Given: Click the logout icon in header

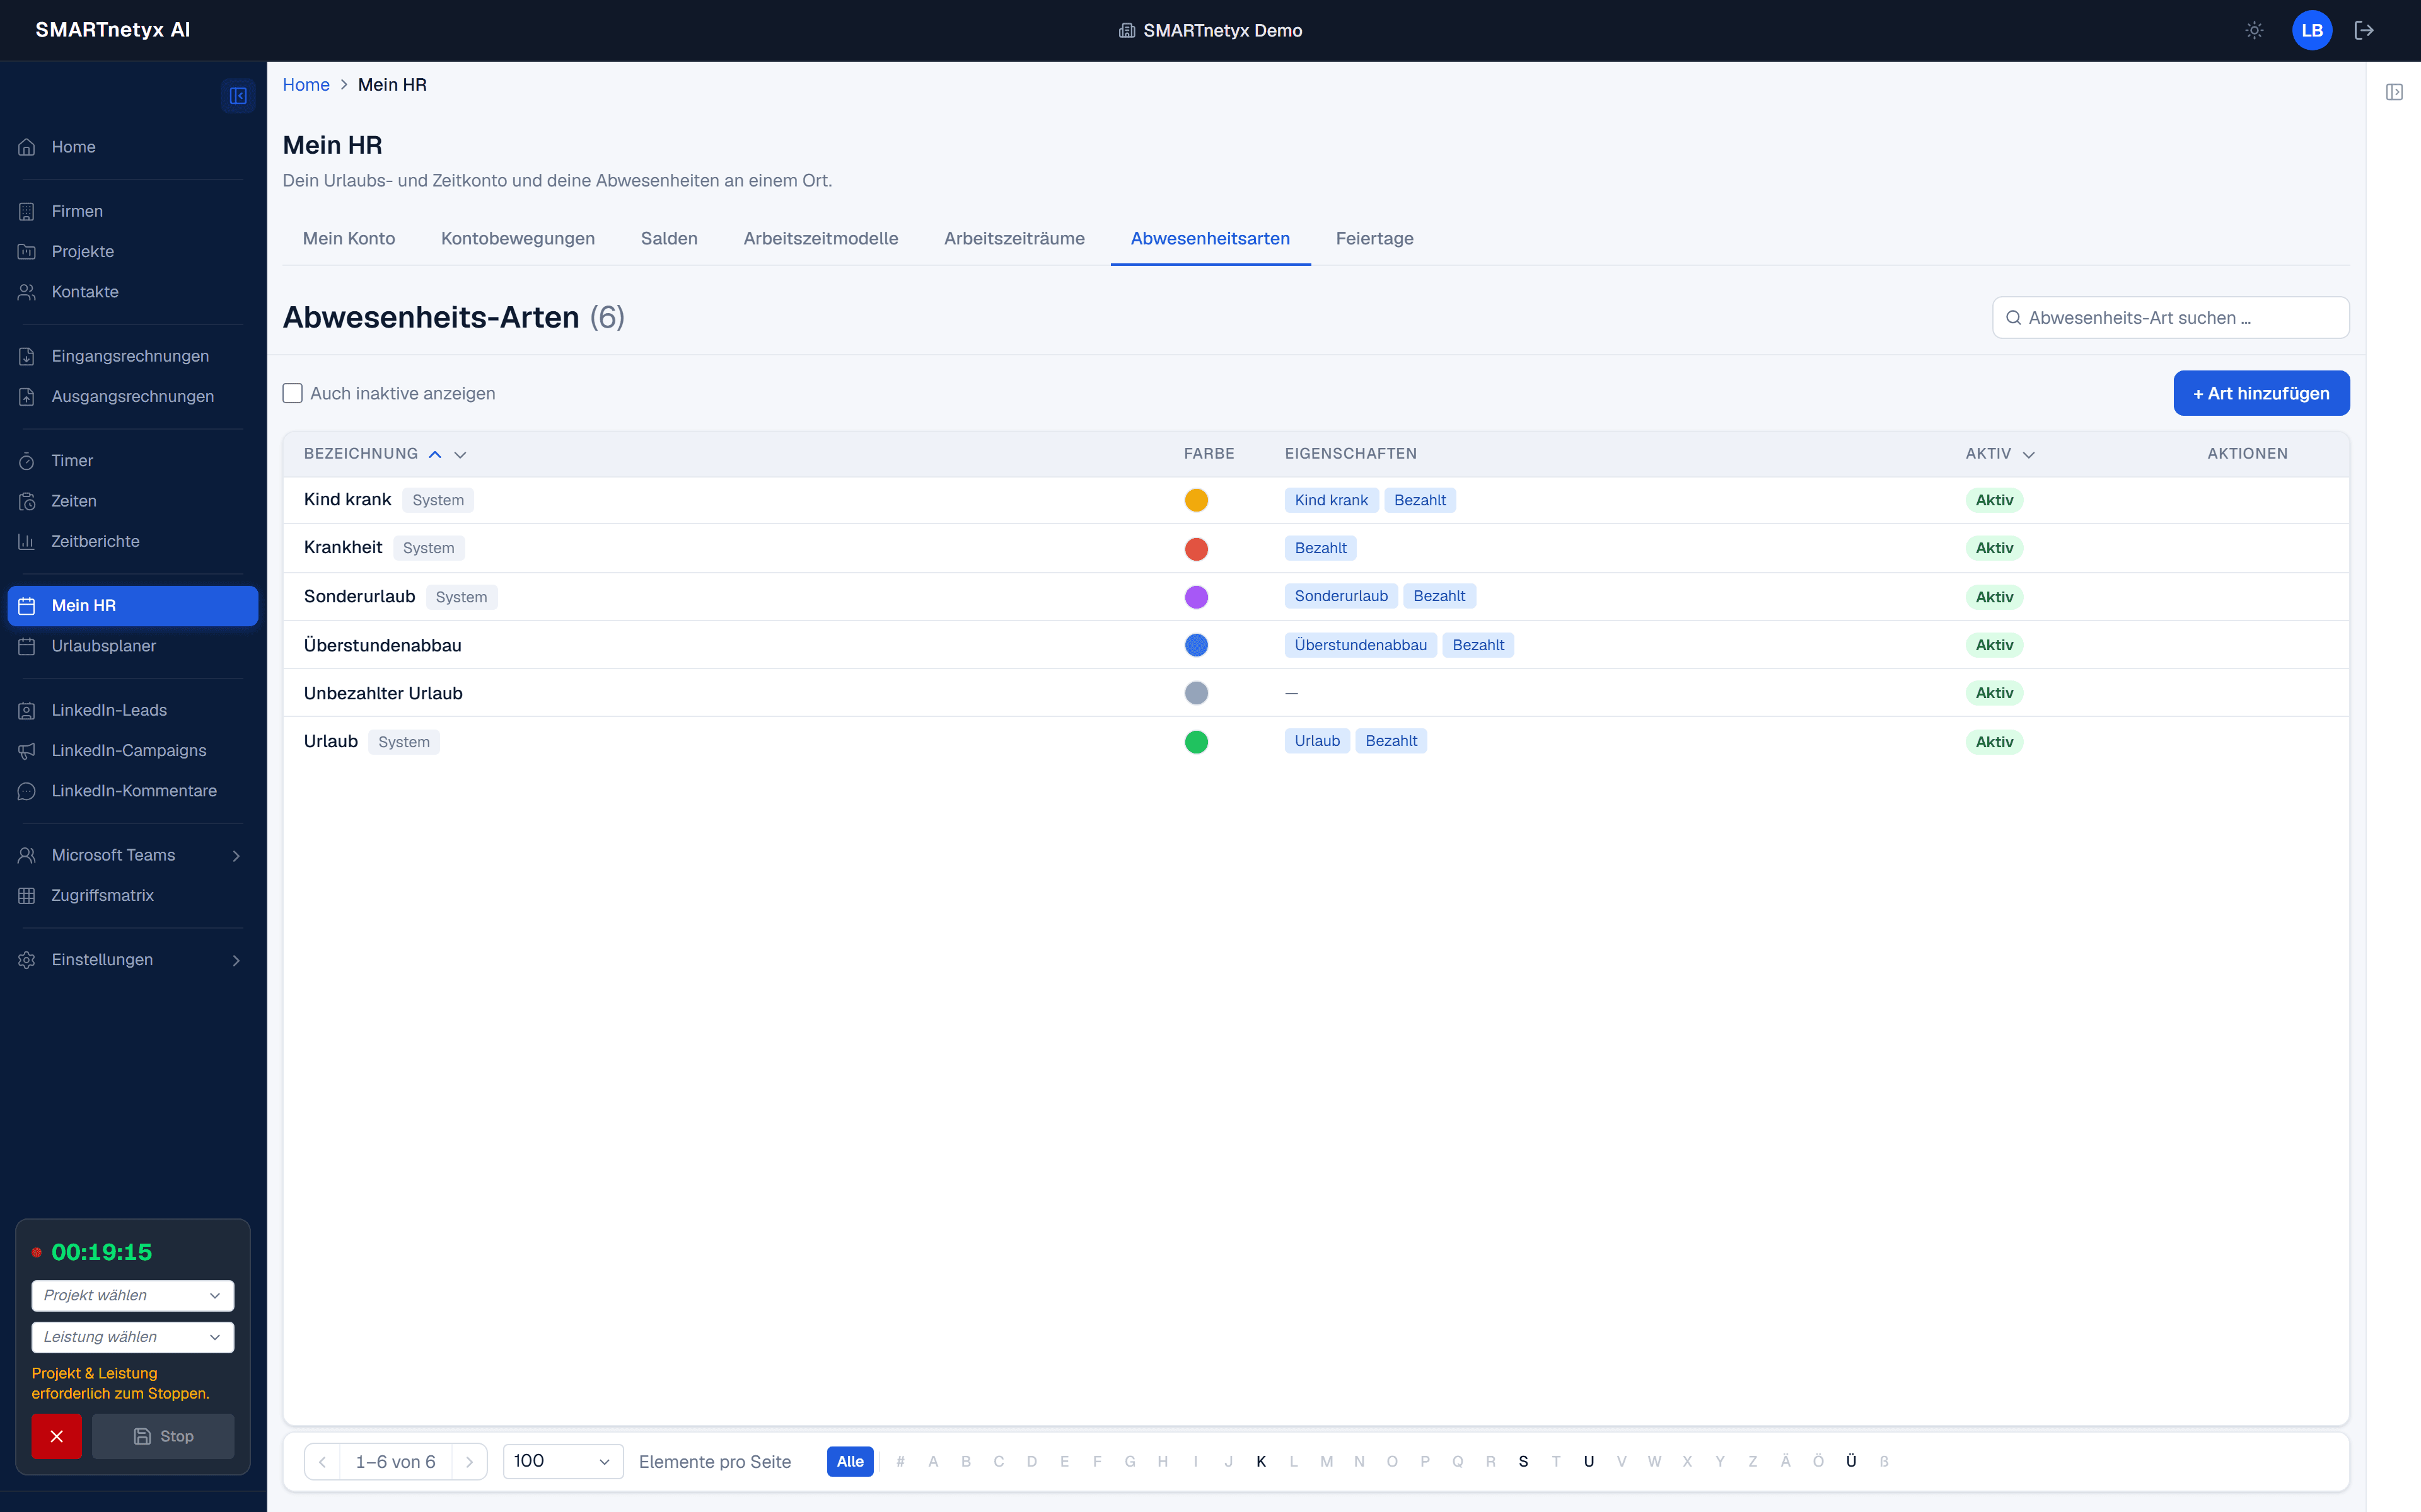Looking at the screenshot, I should tap(2364, 30).
